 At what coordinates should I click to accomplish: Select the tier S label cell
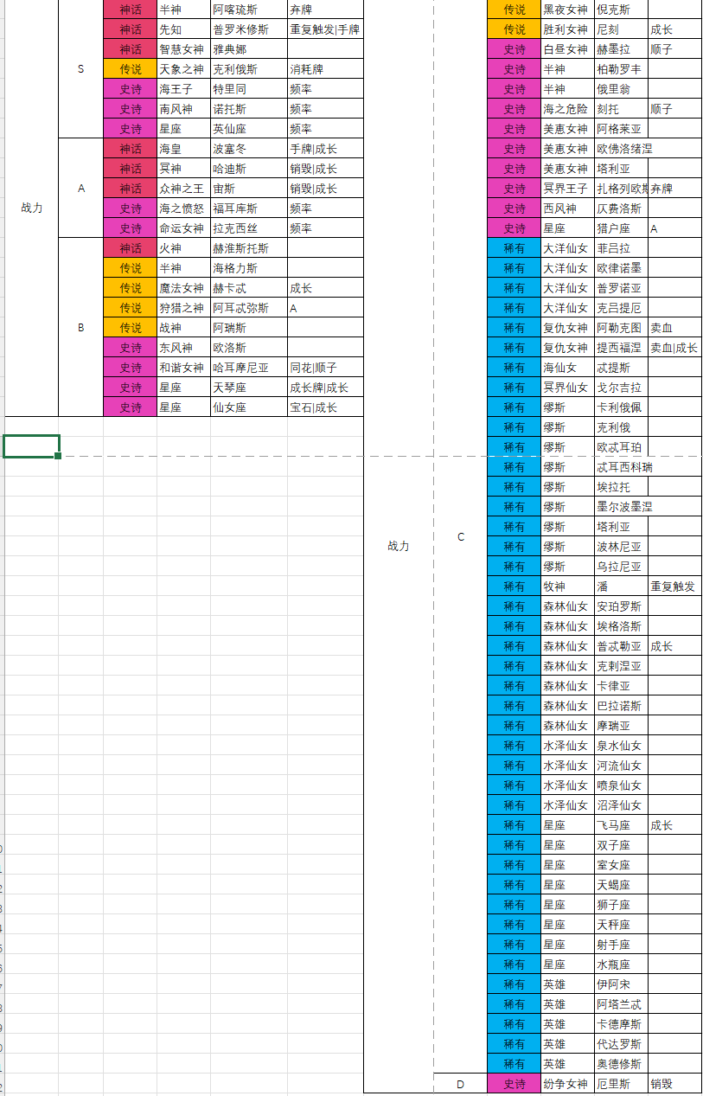81,69
